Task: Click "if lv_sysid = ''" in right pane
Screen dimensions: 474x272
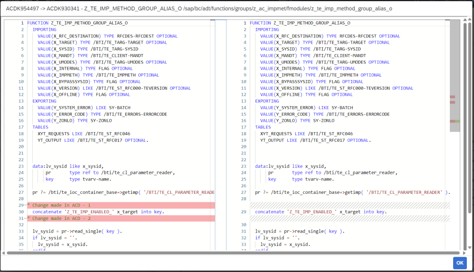Action: coord(277,238)
